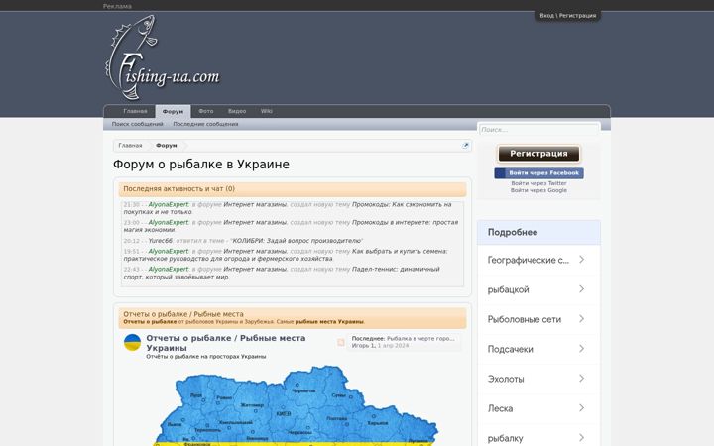Open Эхолоты sidebar item
Viewport: 714px width, 446px height.
[506, 379]
